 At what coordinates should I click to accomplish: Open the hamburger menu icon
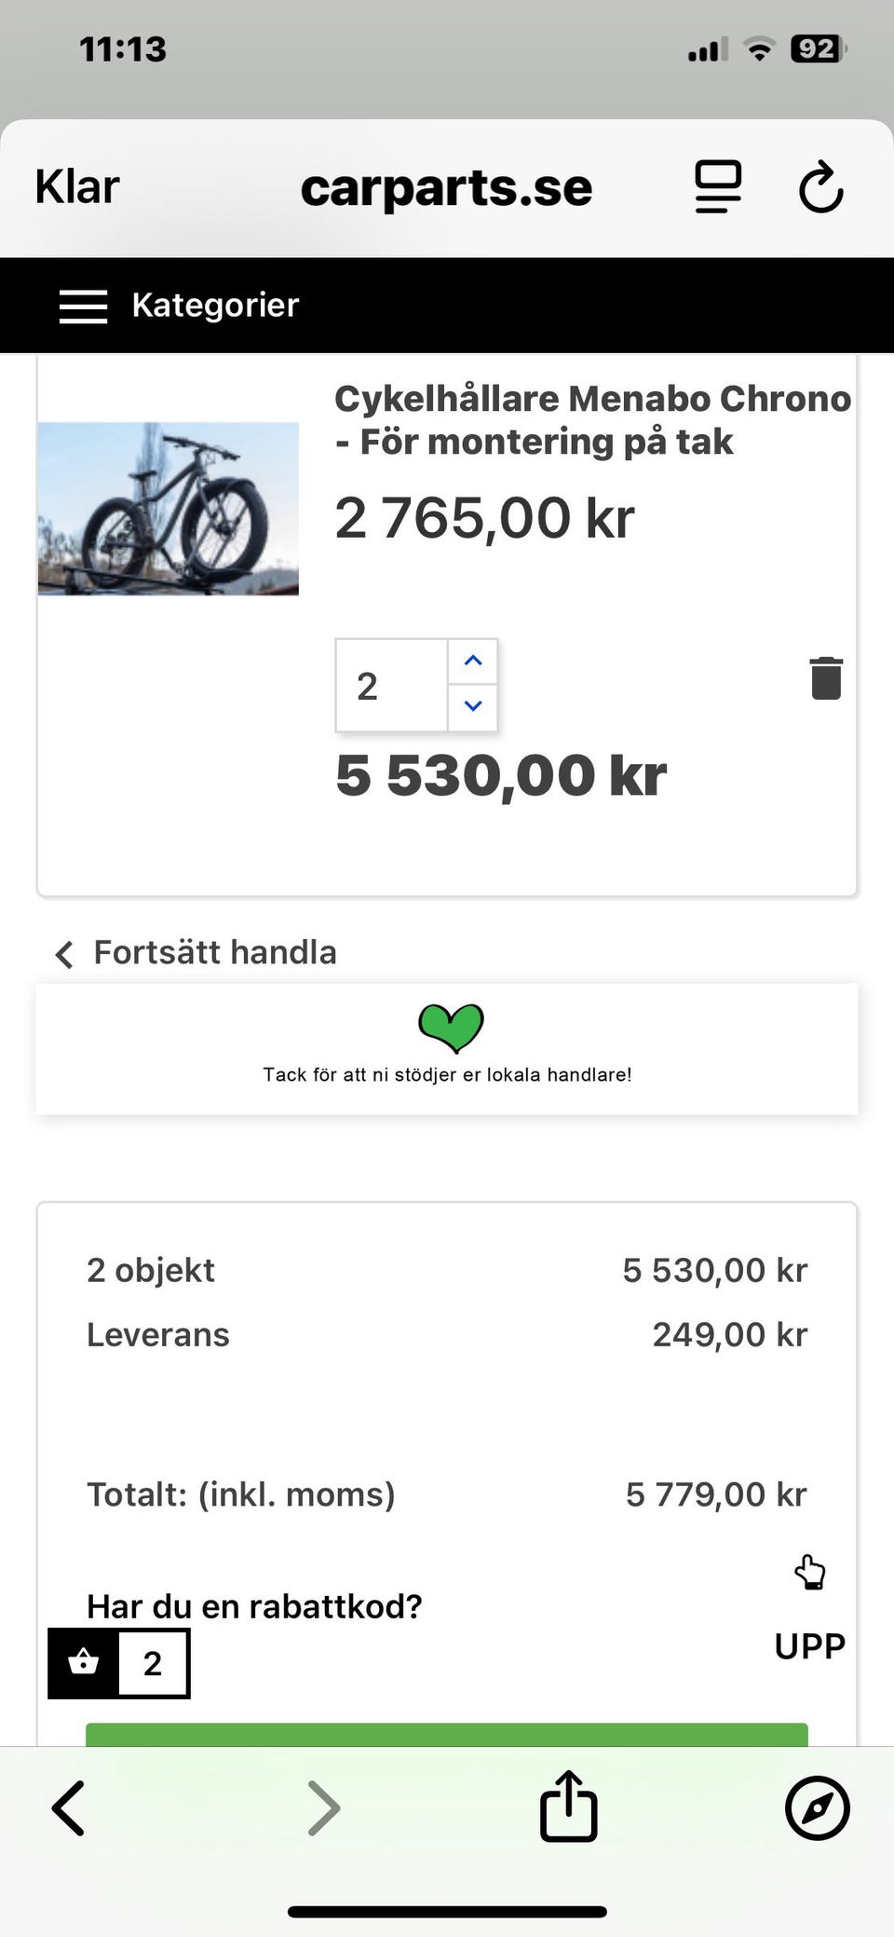tap(83, 306)
